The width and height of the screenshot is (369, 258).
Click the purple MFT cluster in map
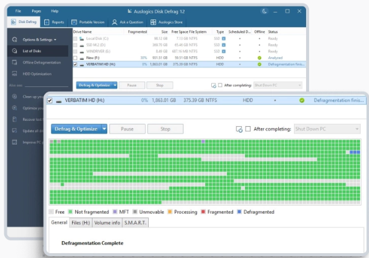[203, 141]
